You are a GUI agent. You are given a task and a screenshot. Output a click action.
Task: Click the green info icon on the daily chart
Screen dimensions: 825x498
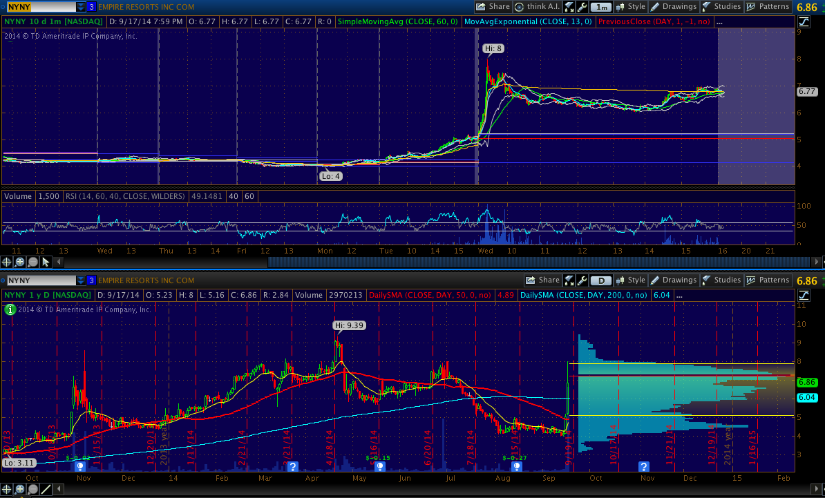click(10, 310)
